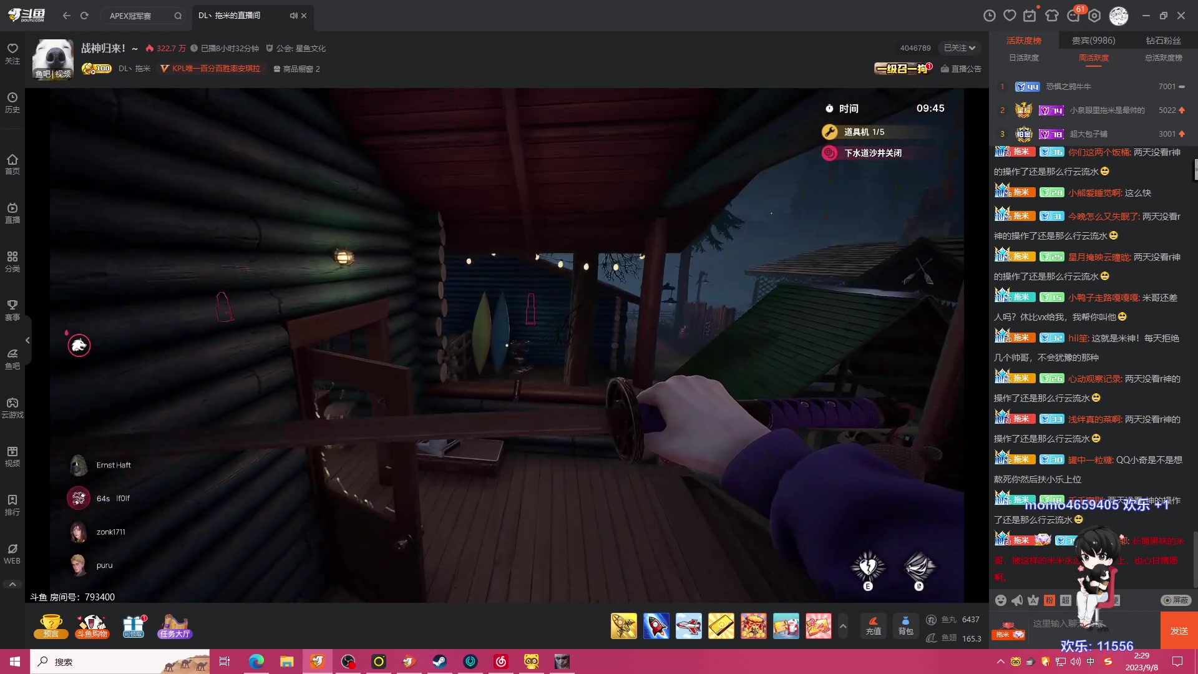Open Steam from the Windows taskbar
The width and height of the screenshot is (1198, 674).
point(440,662)
